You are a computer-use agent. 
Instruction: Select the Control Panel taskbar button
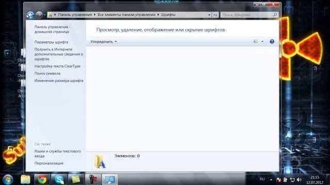(110, 179)
